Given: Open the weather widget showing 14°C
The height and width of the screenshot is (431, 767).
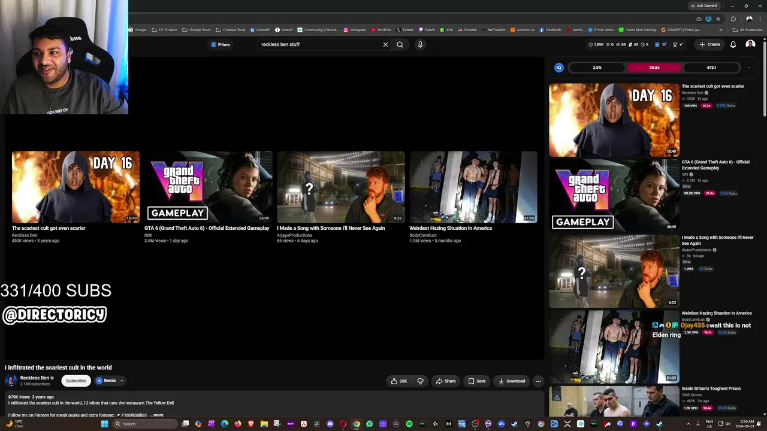Looking at the screenshot, I should coord(15,424).
